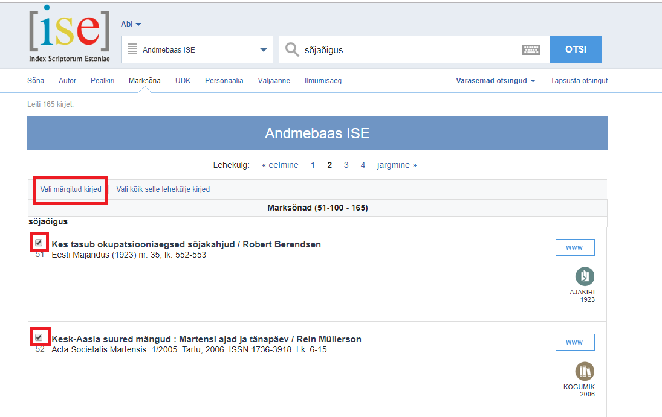
Task: Click the list icon in Andmebaas ISE selector
Action: pyautogui.click(x=132, y=49)
